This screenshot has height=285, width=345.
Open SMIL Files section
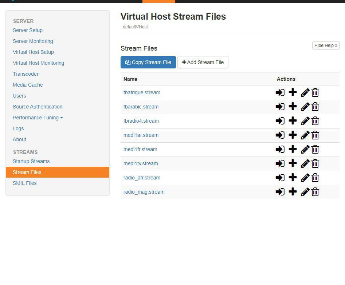click(x=25, y=183)
